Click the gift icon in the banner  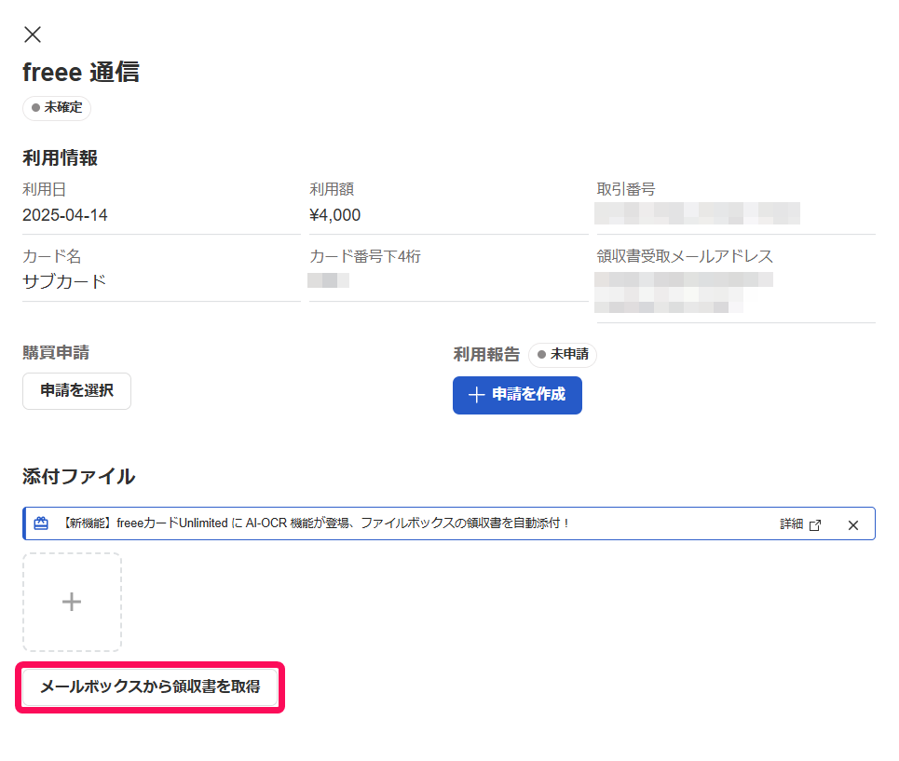41,523
